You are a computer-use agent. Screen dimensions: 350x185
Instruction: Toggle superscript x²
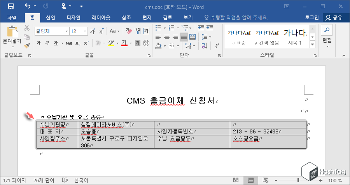coord(86,43)
